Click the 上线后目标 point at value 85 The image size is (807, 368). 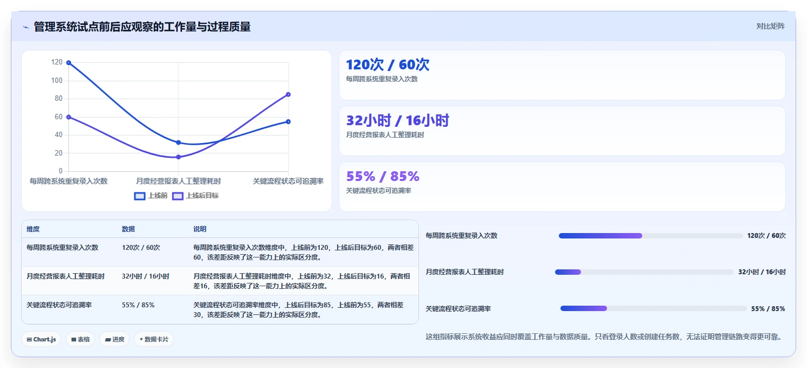(x=288, y=94)
